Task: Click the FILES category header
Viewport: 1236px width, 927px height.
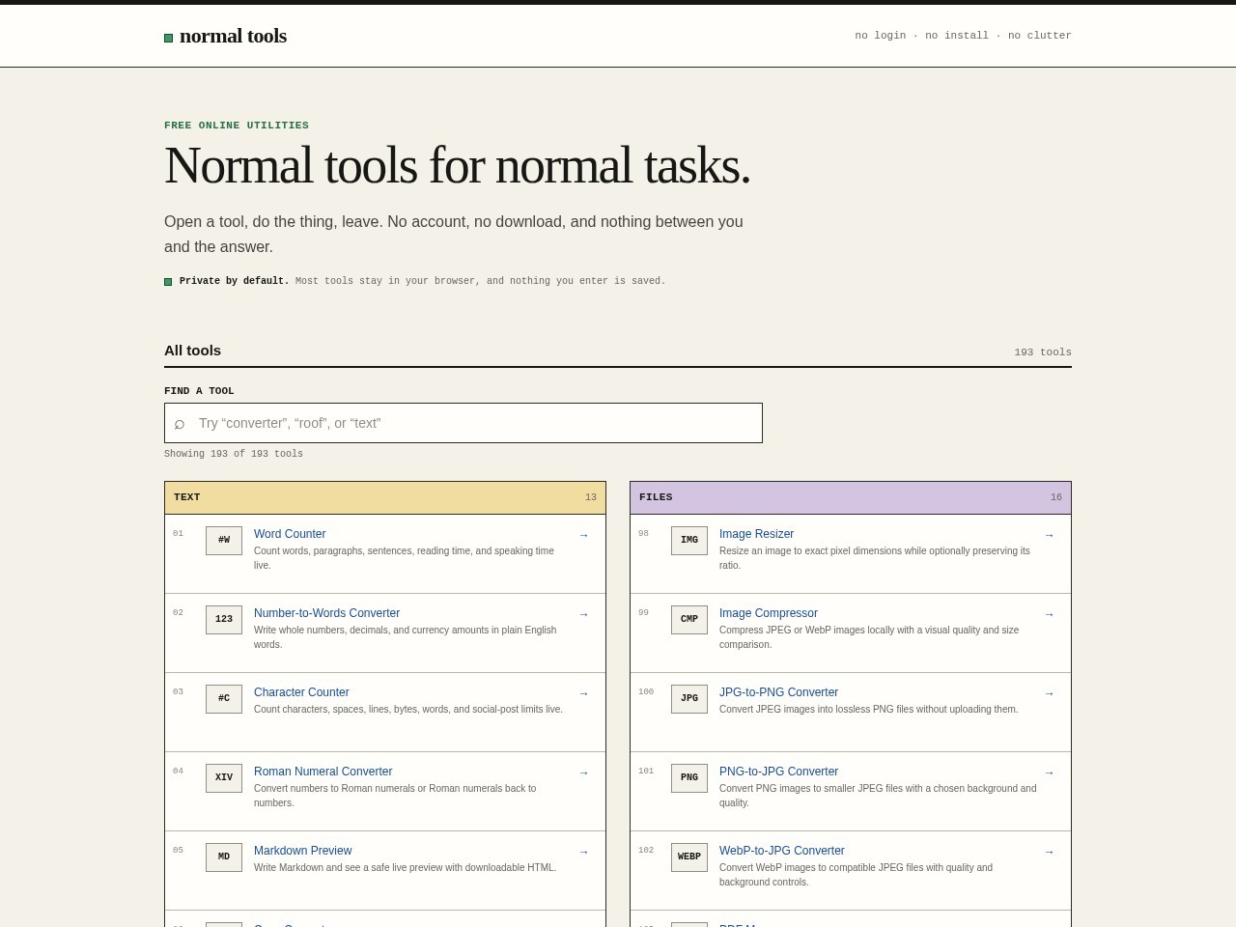Action: (851, 497)
